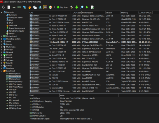Expand the Server tree node
The image size is (159, 123).
point(1,42)
